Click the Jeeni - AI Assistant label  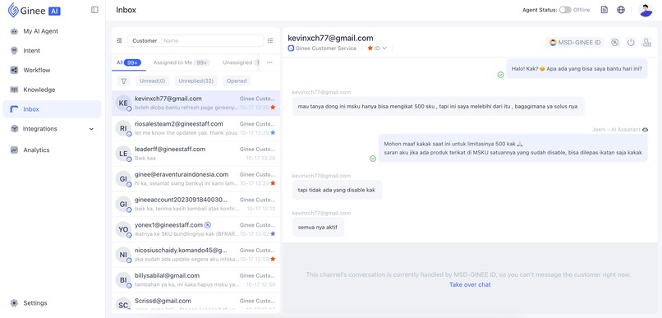point(620,130)
